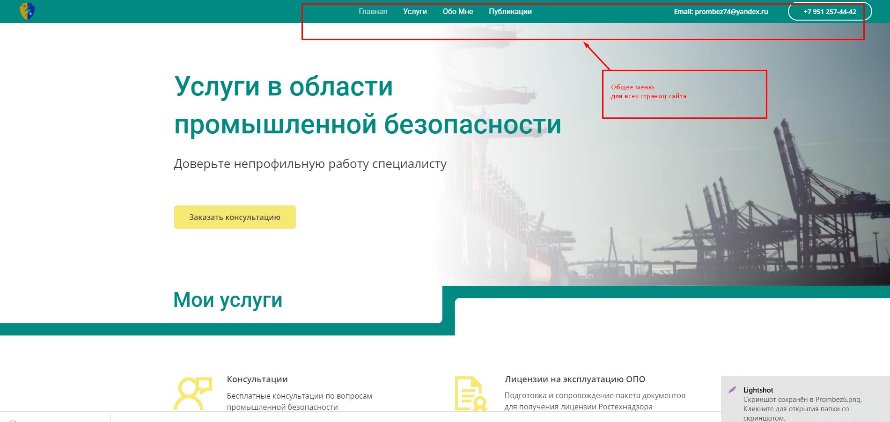Viewport: 890px width, 422px height.
Task: Go to the Услуги menu item
Action: pyautogui.click(x=415, y=12)
